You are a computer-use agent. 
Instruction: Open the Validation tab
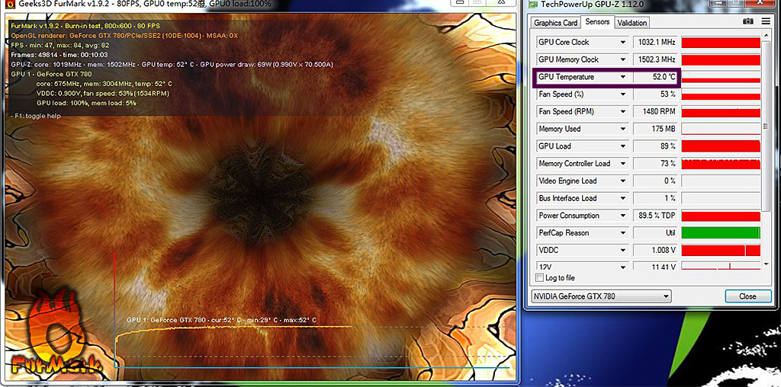632,23
